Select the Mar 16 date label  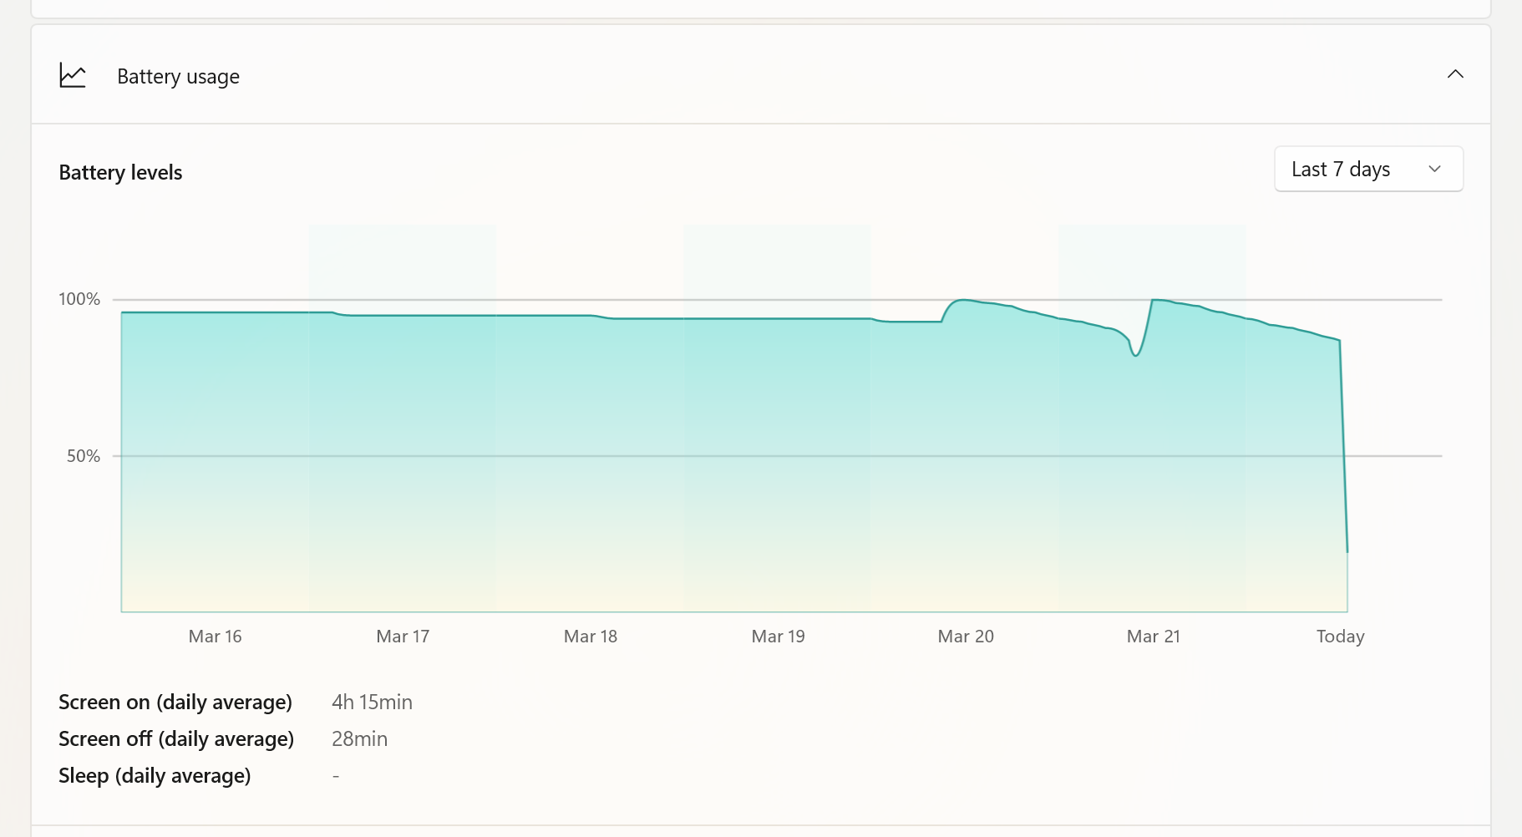pos(215,637)
